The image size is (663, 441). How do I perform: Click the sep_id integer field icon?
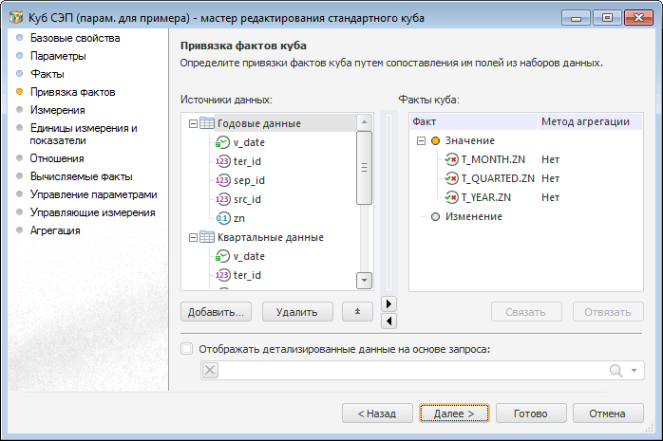(x=223, y=180)
